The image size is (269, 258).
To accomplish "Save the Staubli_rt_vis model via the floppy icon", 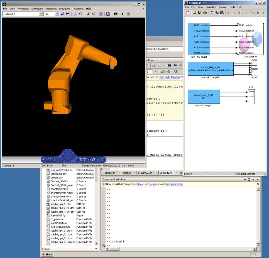I will pyautogui.click(x=200, y=13).
